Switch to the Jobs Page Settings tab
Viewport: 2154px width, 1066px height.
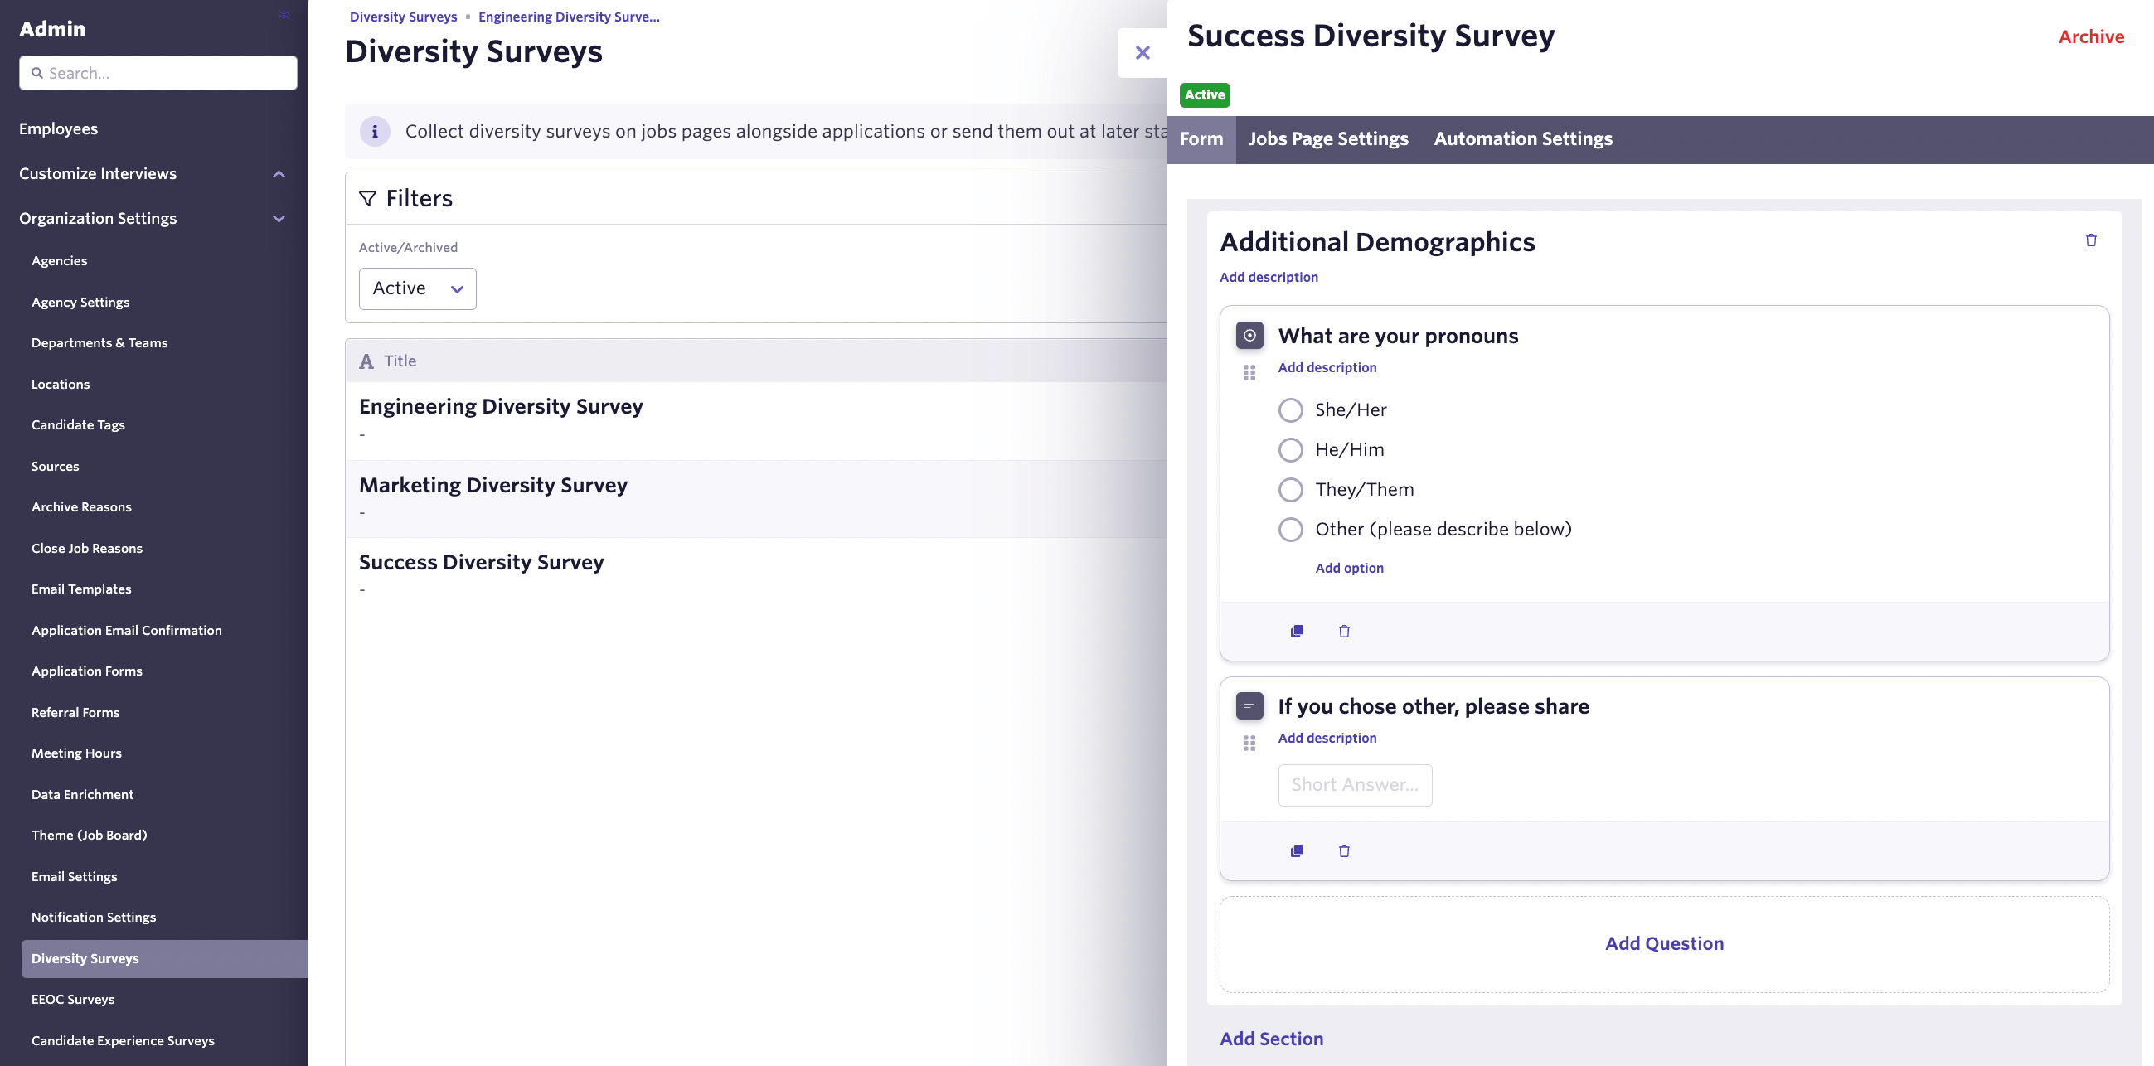click(1328, 138)
